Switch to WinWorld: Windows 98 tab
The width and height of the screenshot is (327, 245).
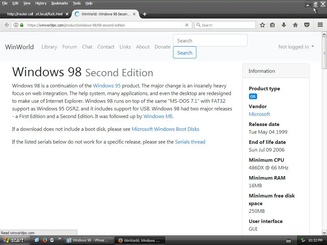(x=105, y=14)
